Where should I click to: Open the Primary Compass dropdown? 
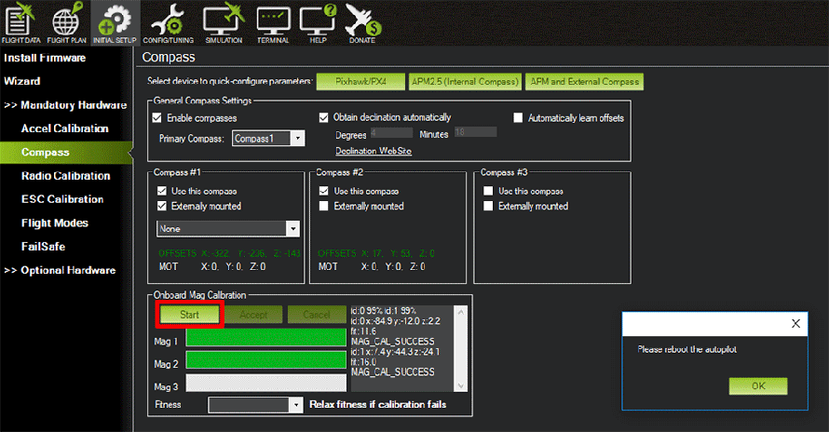point(268,139)
